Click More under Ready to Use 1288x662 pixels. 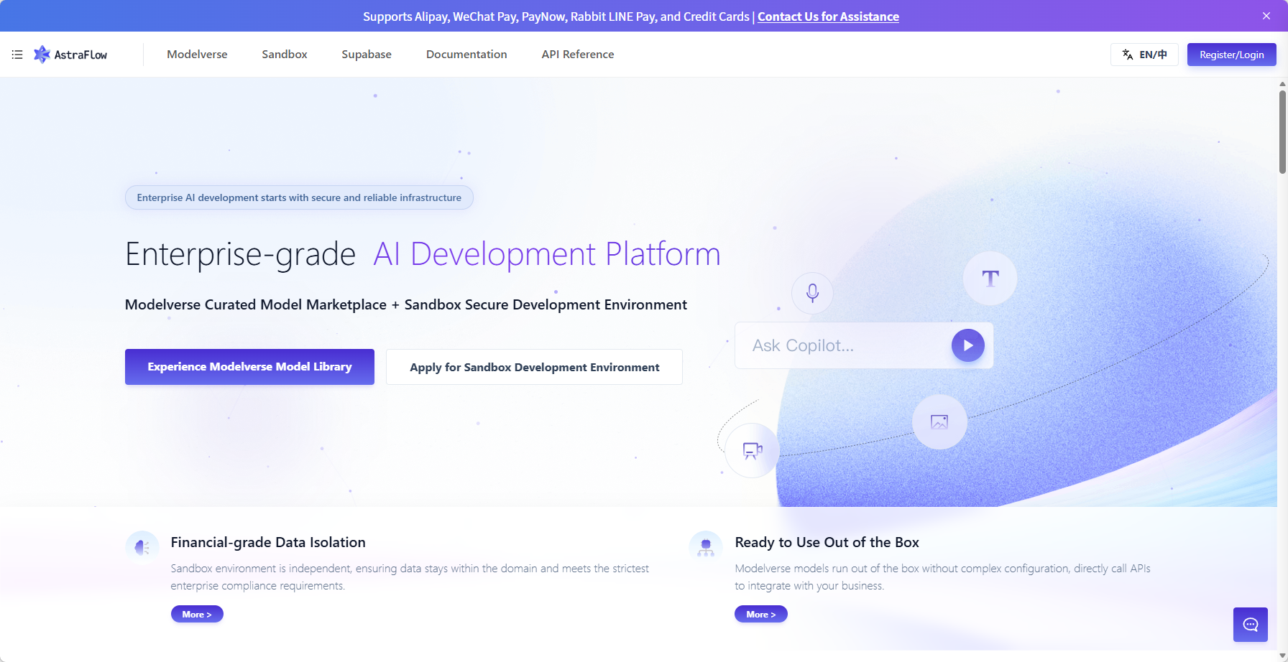pos(761,614)
